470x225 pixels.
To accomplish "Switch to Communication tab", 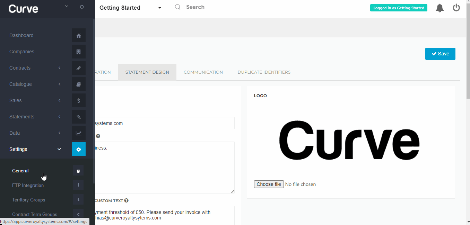I will 203,72.
